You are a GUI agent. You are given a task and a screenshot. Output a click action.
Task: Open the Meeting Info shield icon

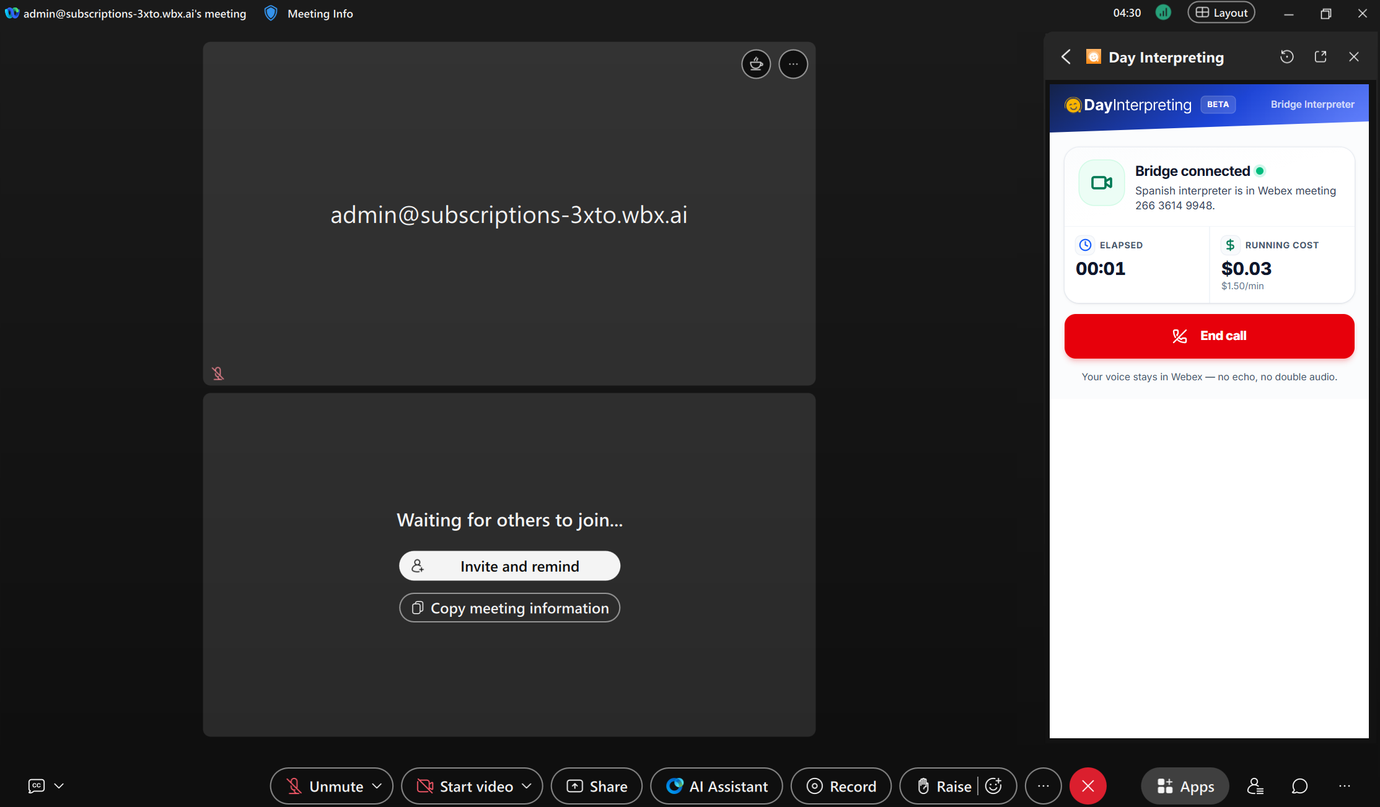[271, 13]
